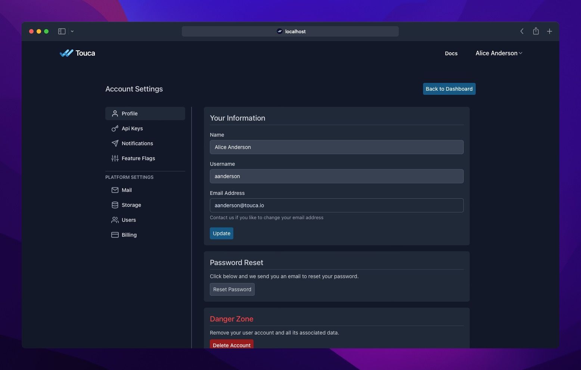
Task: Click the Touca logo checkmark icon
Action: pos(66,53)
